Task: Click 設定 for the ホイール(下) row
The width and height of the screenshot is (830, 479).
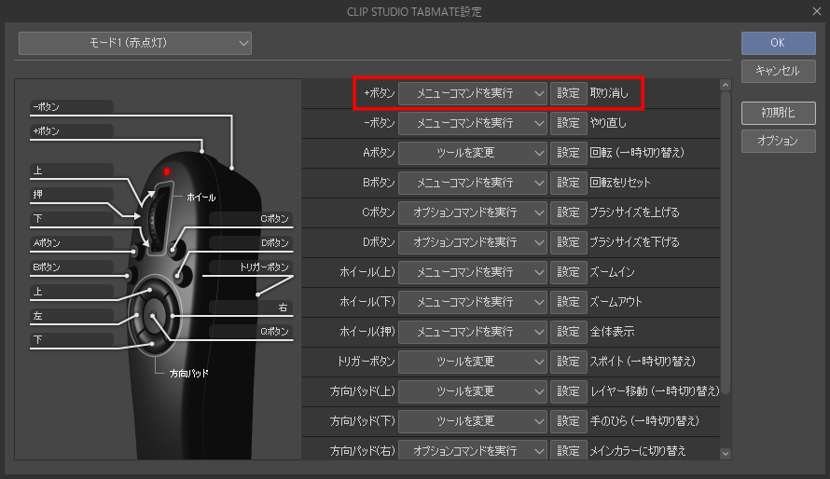Action: (569, 303)
